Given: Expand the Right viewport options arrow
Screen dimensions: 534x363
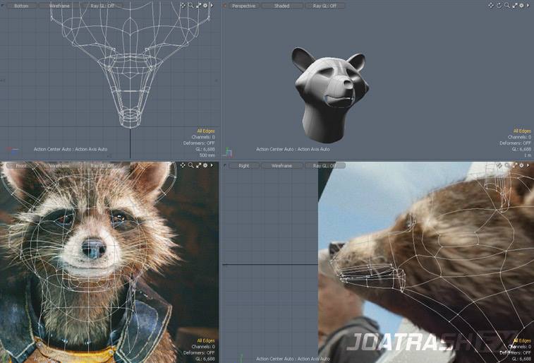Looking at the screenshot, I should [528, 165].
